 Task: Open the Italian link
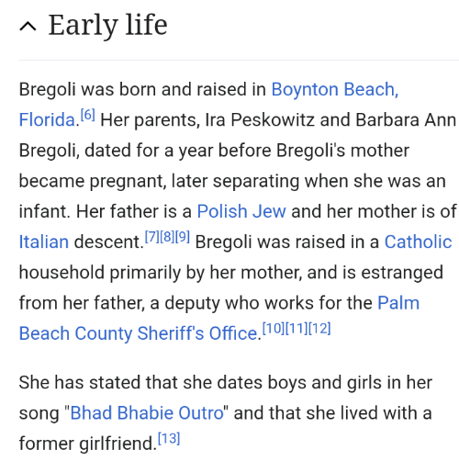pos(44,242)
